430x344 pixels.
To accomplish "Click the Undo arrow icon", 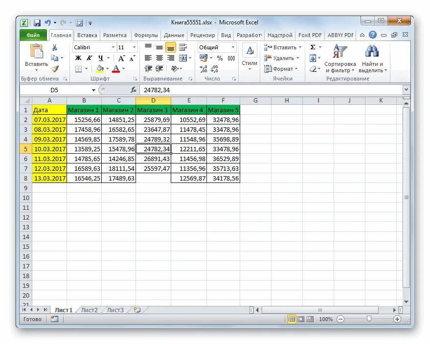I will [x=48, y=23].
